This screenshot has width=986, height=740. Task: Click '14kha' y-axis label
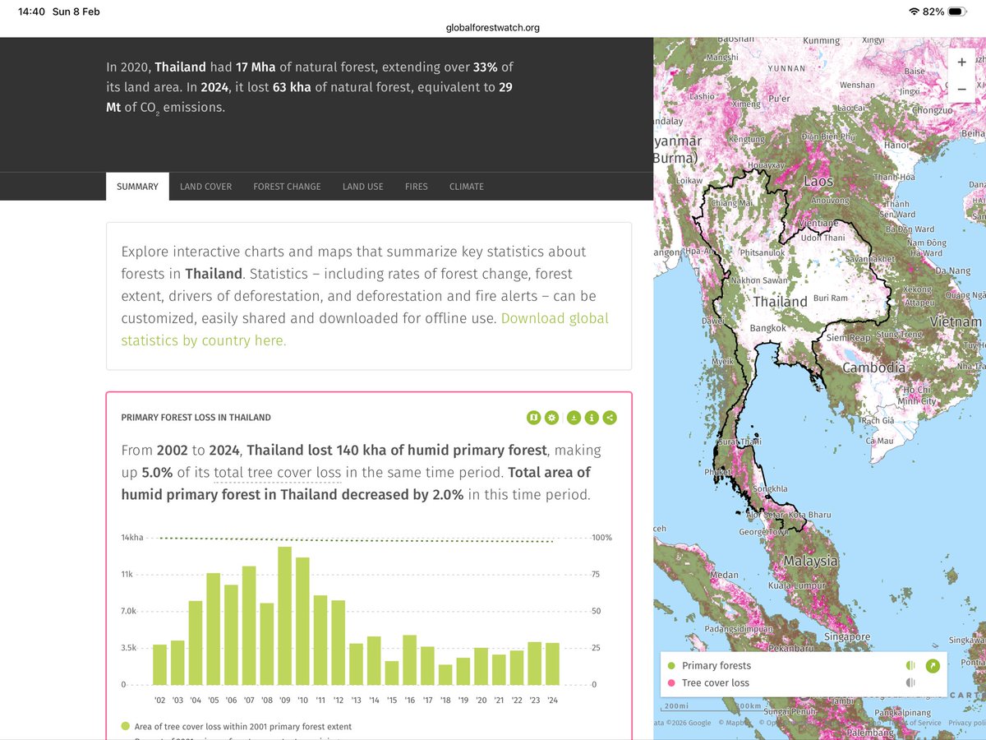click(x=132, y=538)
